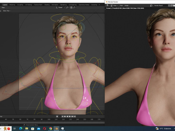Switch to the Scripting workspace tab
The image size is (175, 131).
tap(94, 5)
